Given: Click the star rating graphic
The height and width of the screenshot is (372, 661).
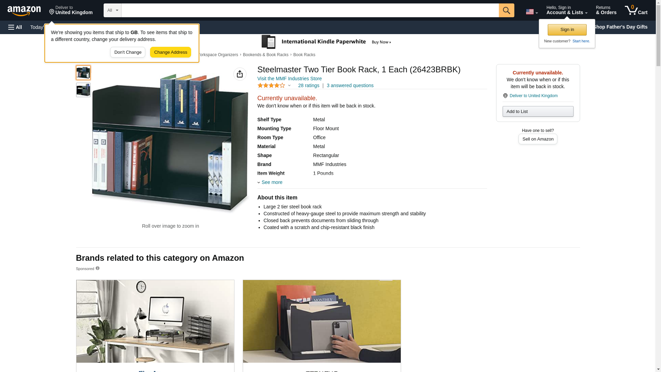Looking at the screenshot, I should [x=271, y=85].
